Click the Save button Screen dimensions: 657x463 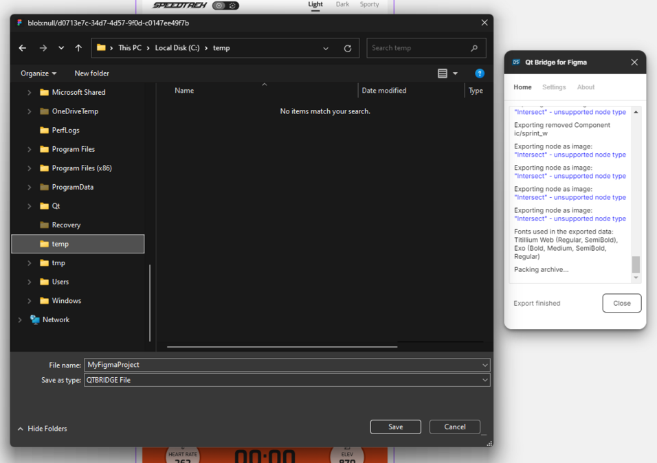point(395,427)
